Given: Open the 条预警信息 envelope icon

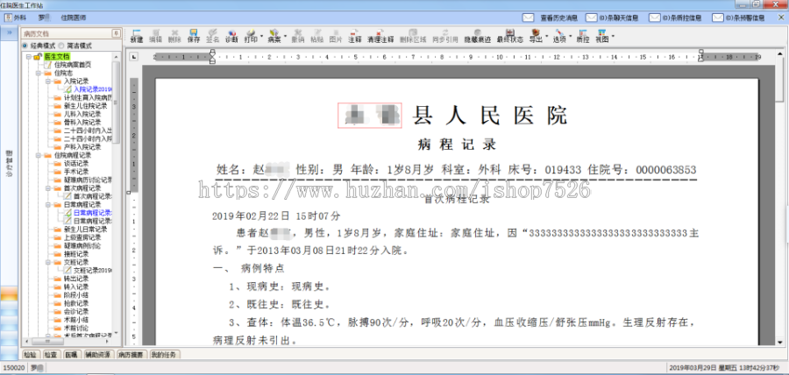Looking at the screenshot, I should pyautogui.click(x=718, y=18).
